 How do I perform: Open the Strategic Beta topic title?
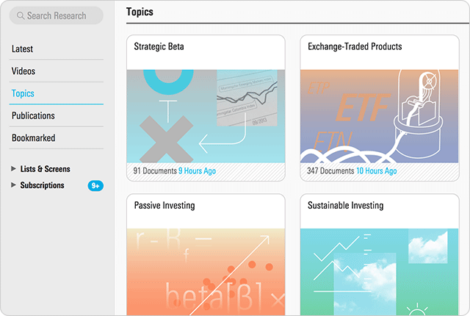(x=159, y=46)
